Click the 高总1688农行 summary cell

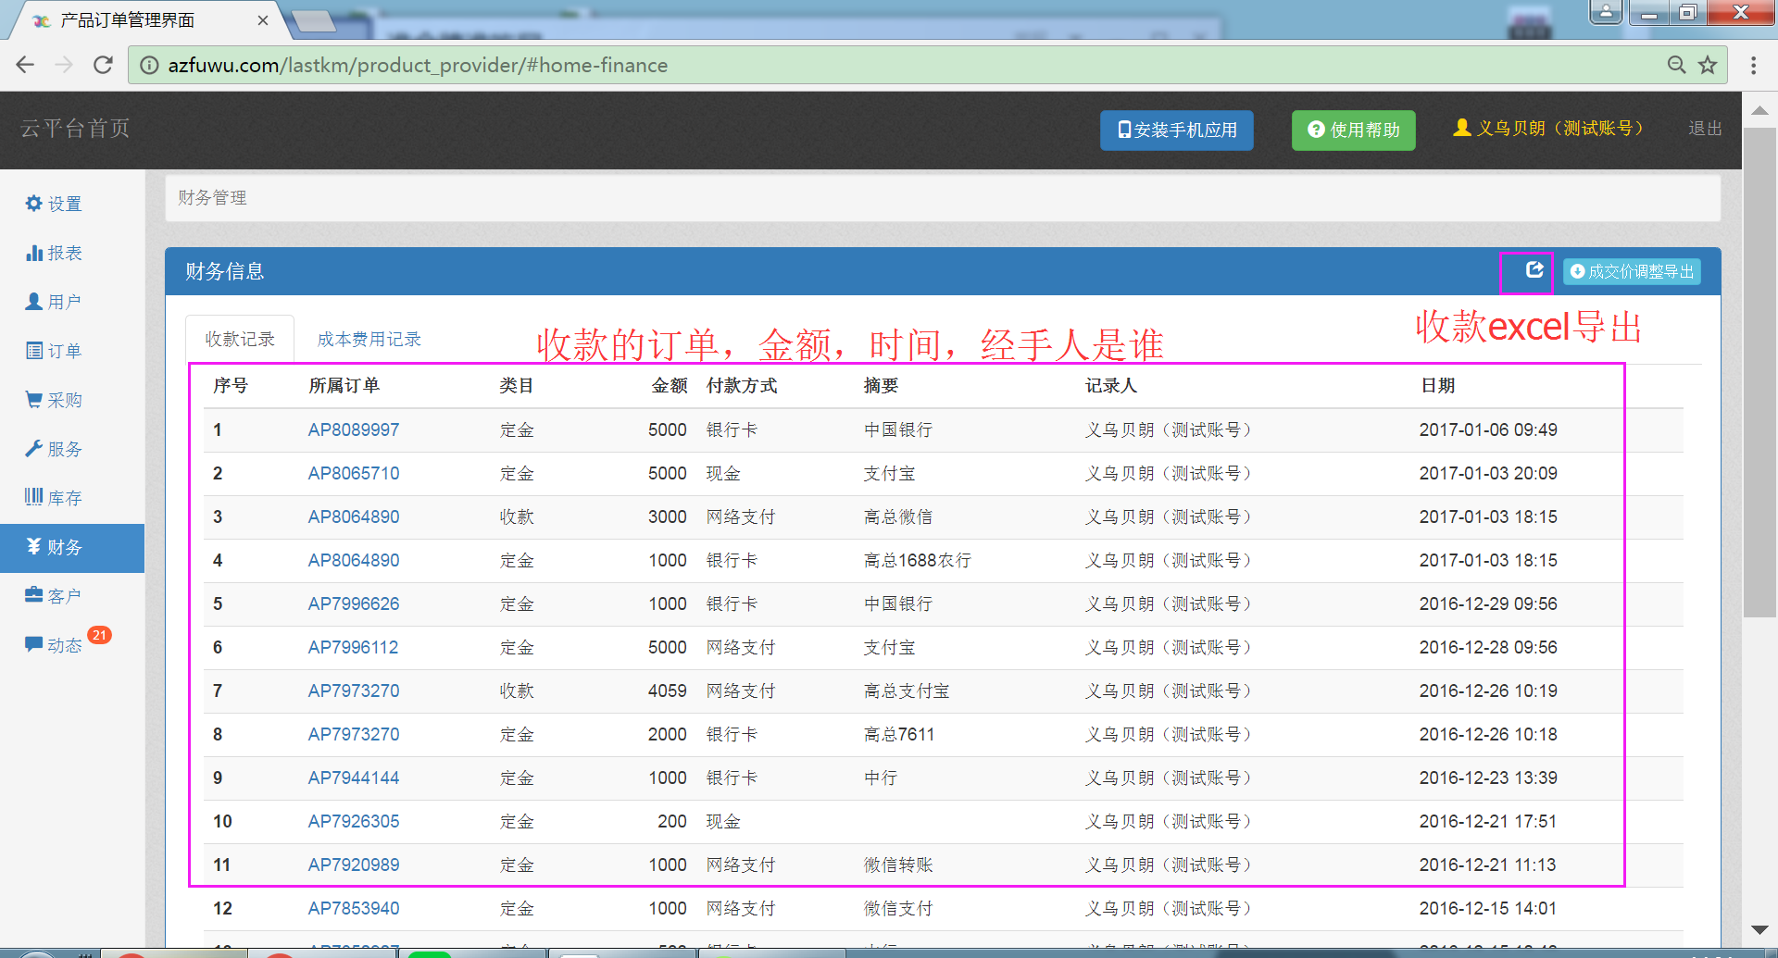coord(917,560)
